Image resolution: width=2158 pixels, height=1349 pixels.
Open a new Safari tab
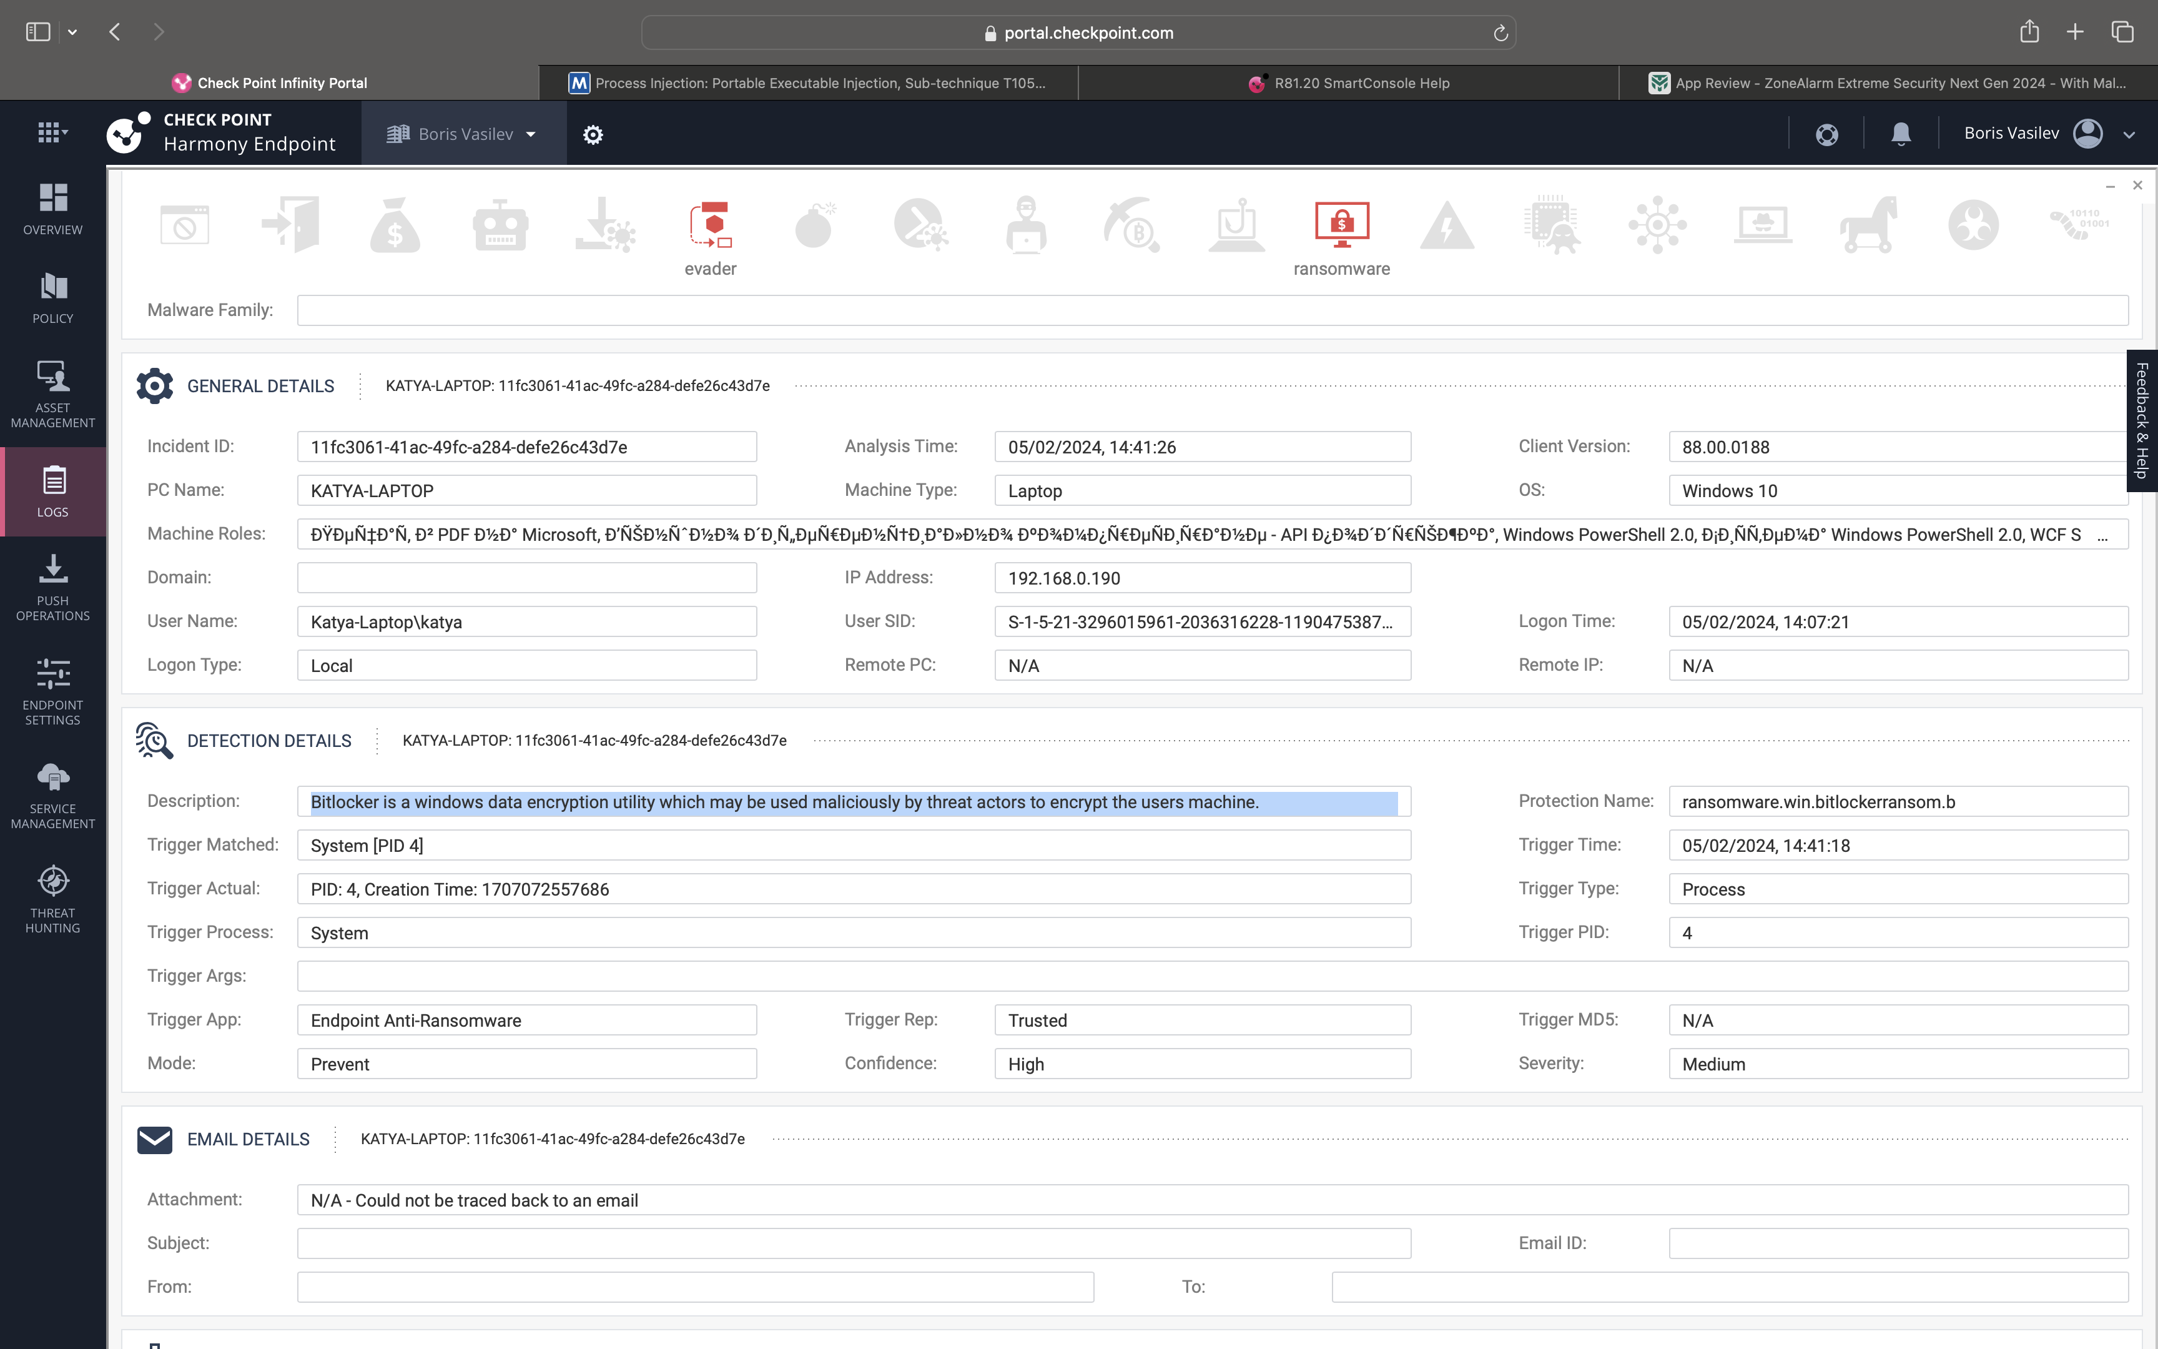2075,32
